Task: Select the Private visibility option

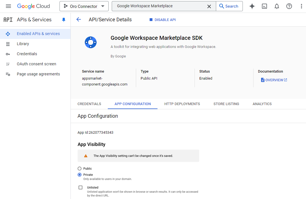Action: [79, 175]
